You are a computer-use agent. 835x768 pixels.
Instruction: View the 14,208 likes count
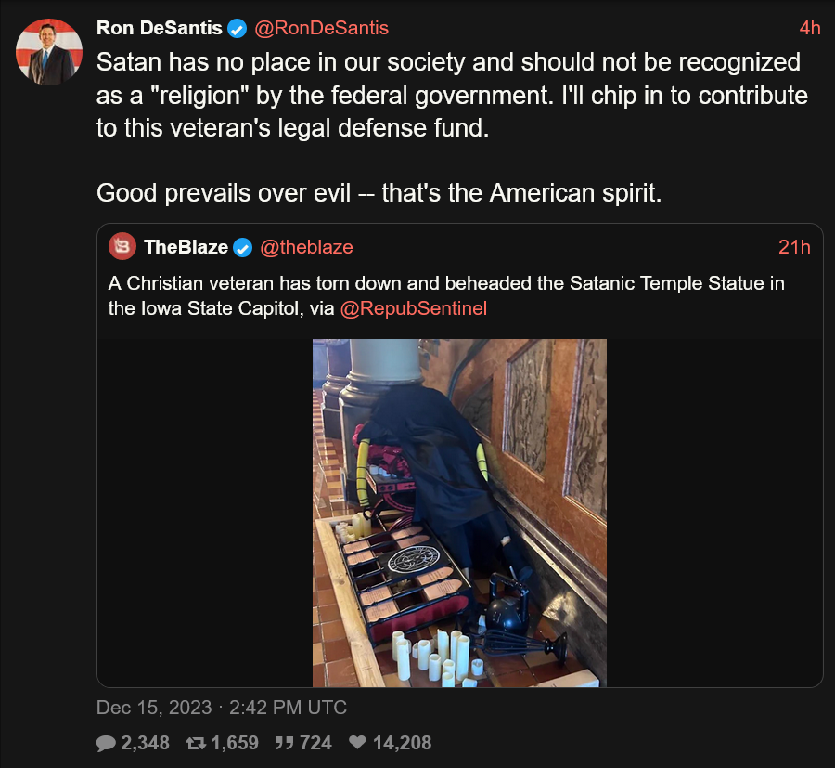[402, 743]
